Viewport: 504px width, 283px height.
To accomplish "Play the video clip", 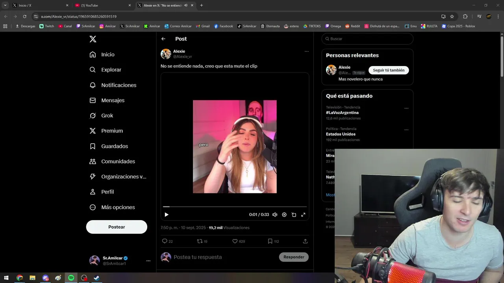I will pos(167,215).
